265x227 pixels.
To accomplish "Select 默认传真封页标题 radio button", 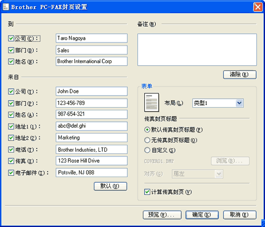I will point(147,130).
